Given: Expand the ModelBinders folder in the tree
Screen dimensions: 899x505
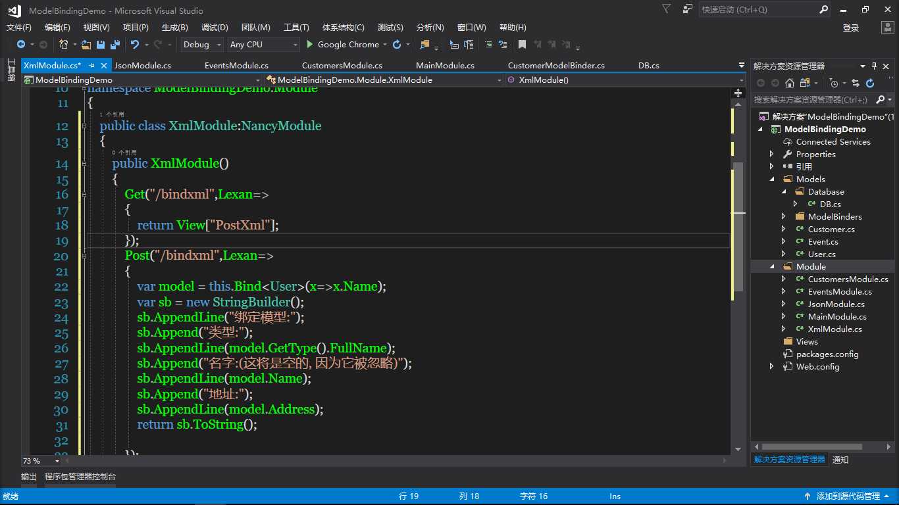Looking at the screenshot, I should tap(783, 216).
